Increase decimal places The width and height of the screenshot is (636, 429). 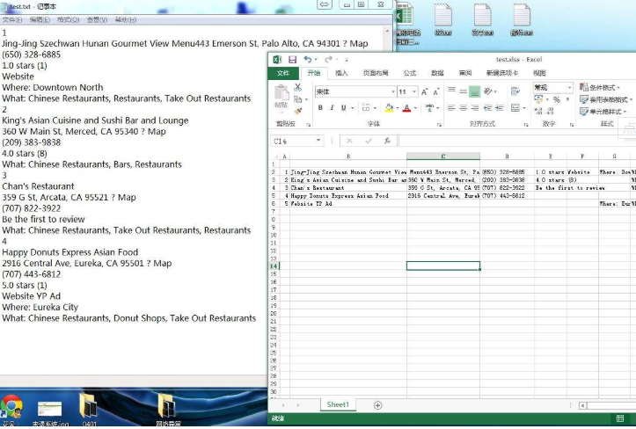pyautogui.click(x=538, y=111)
